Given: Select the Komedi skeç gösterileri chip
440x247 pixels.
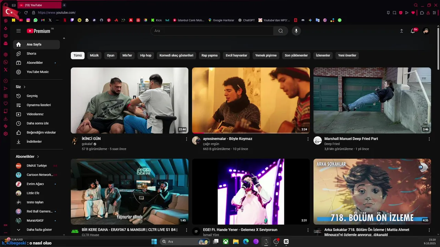Looking at the screenshot, I should (x=176, y=55).
